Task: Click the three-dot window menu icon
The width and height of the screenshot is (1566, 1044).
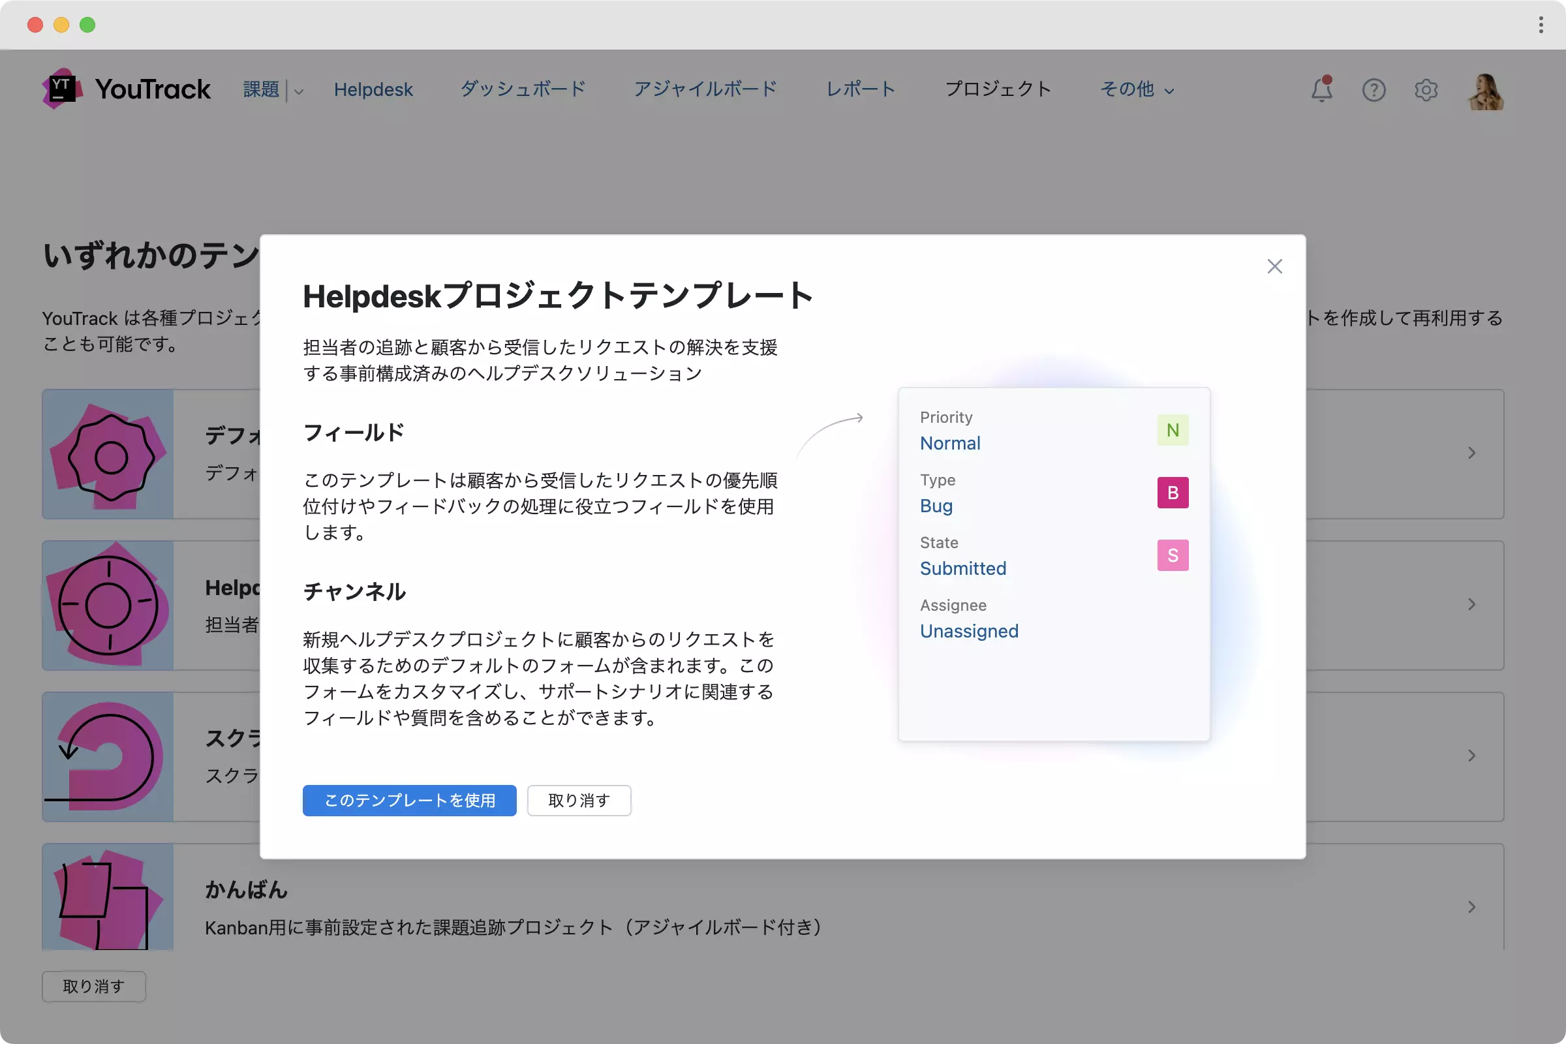Action: (x=1541, y=25)
